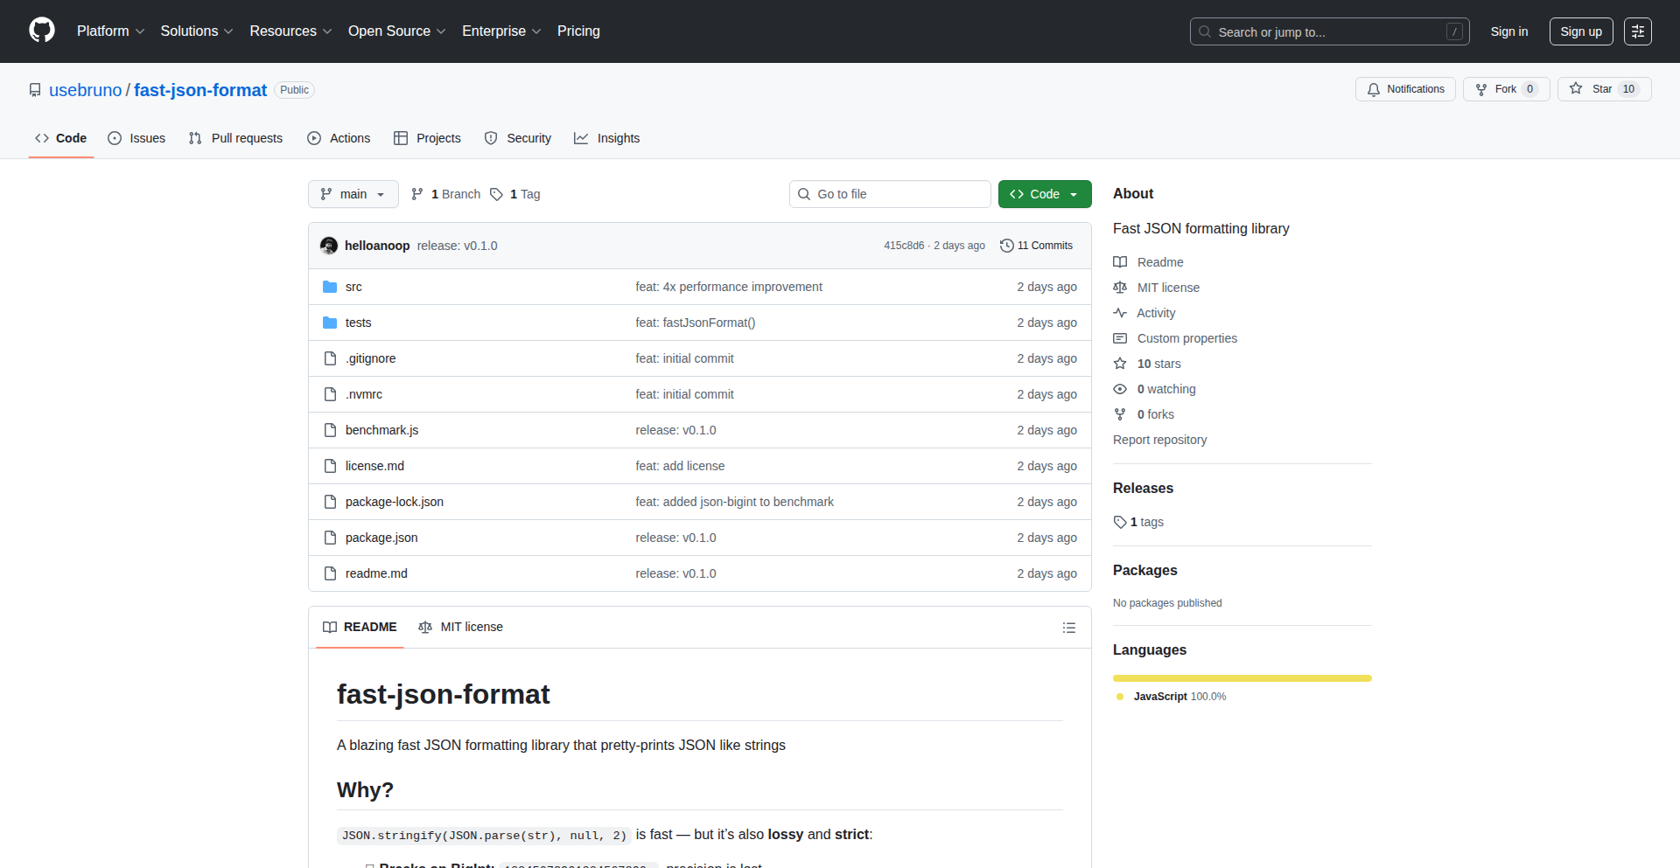The image size is (1680, 868).
Task: Open the .nvmrc file
Action: point(364,394)
